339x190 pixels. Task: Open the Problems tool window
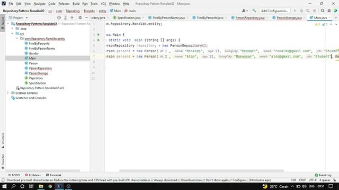pos(33,175)
